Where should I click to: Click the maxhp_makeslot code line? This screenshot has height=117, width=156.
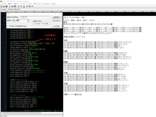tap(23, 53)
